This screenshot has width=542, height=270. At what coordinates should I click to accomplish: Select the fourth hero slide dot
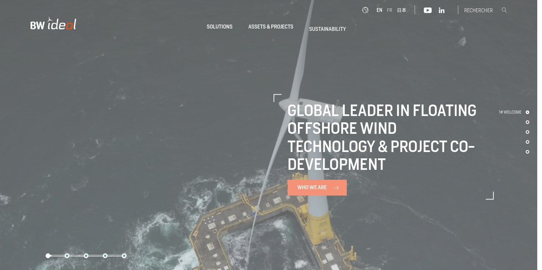105,256
